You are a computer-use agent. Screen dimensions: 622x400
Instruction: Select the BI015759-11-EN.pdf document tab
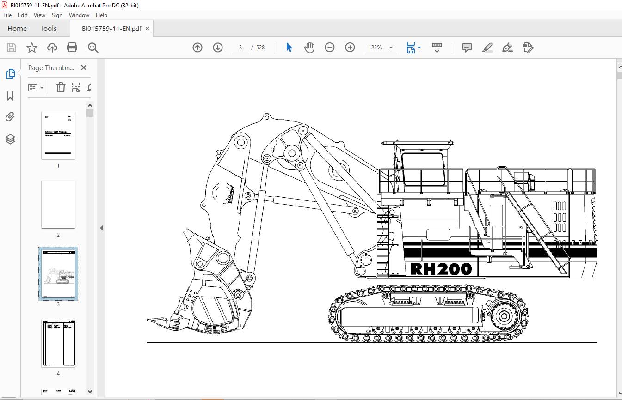[x=111, y=29]
